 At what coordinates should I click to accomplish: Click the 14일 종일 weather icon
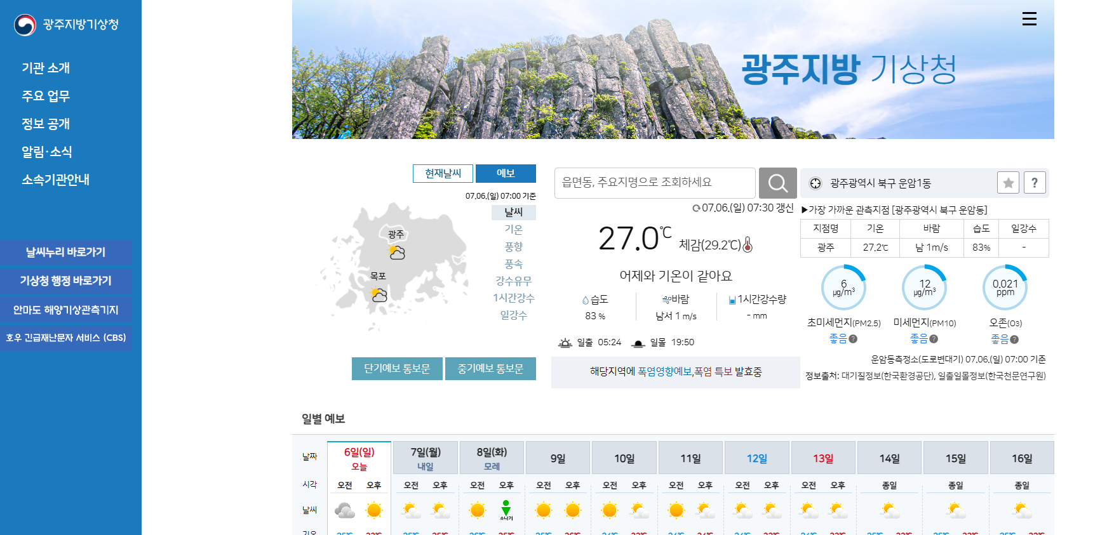coord(890,510)
